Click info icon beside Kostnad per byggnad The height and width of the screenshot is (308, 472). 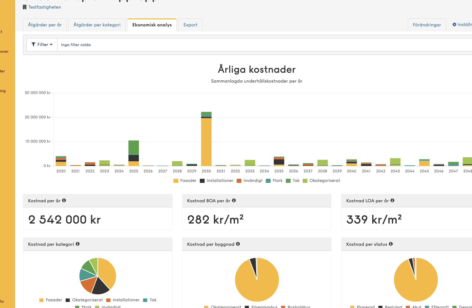pyautogui.click(x=238, y=244)
